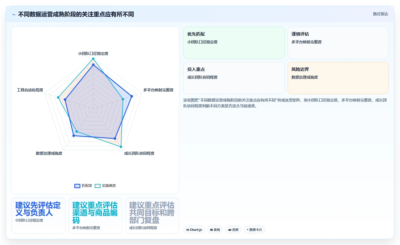
Task: Toggle the 实施难度 legend swatch
Action: (98, 186)
